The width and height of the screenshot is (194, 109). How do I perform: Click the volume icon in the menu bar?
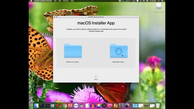coord(144,1)
